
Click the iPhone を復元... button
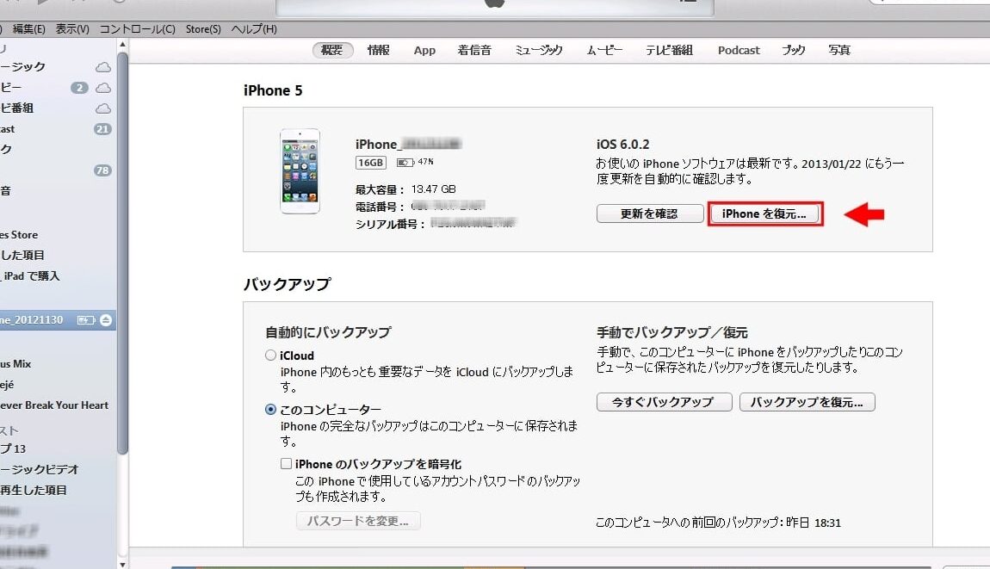[764, 214]
